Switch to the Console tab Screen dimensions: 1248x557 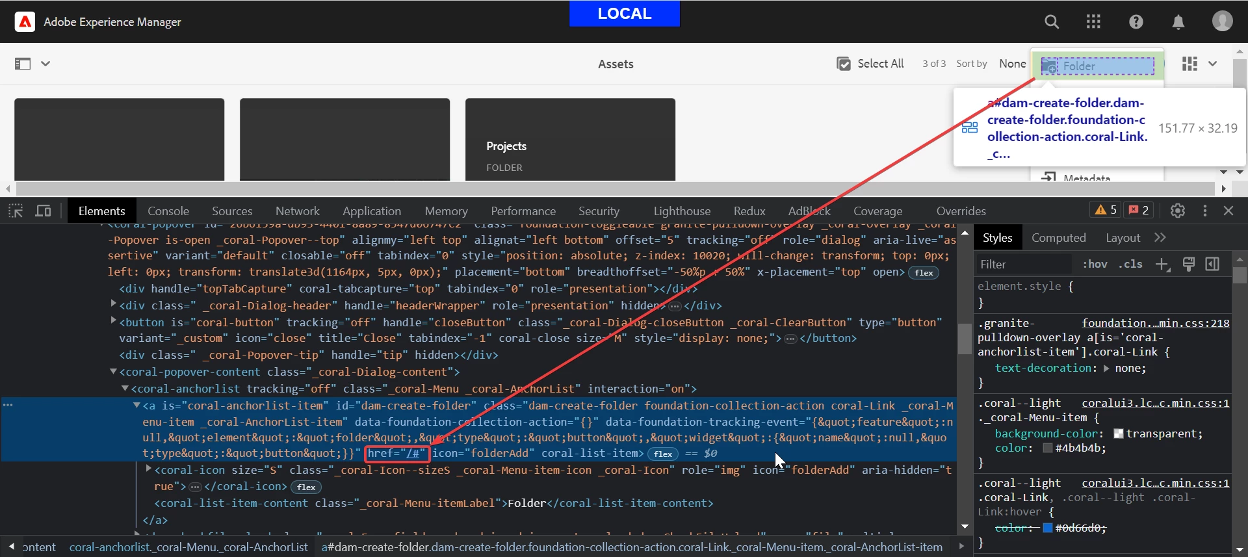(x=168, y=211)
